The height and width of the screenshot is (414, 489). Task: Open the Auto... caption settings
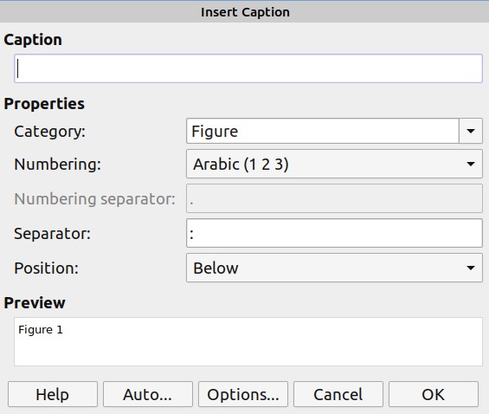click(148, 394)
